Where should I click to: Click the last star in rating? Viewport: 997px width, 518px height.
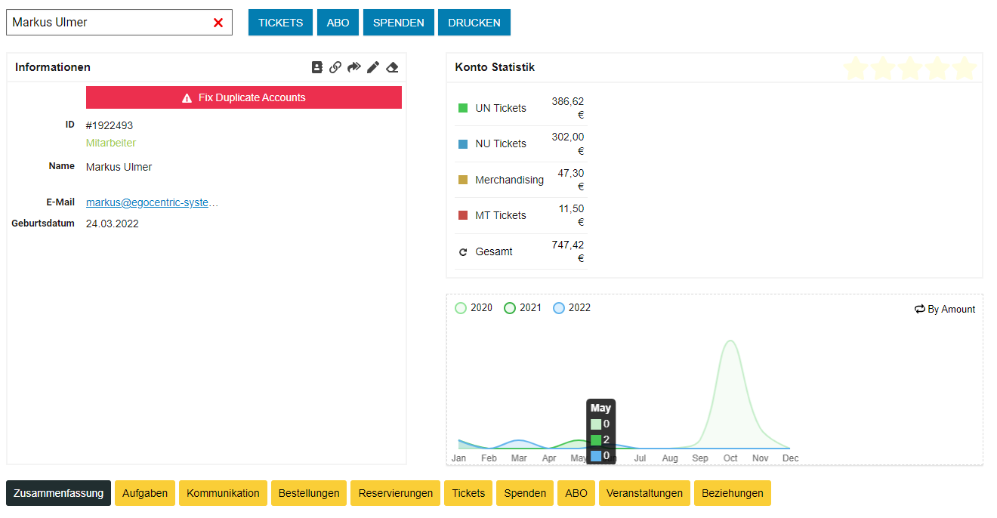click(964, 69)
